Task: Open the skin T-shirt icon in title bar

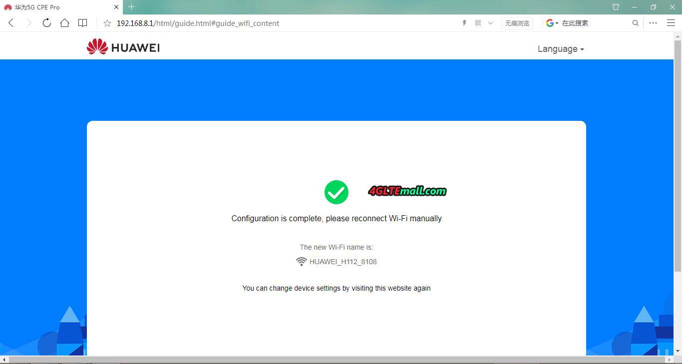Action: (x=616, y=7)
